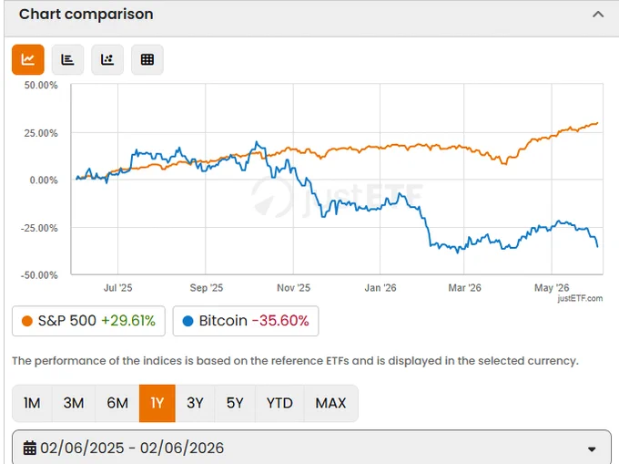Collapse the Chart comparison section chevron
The height and width of the screenshot is (464, 619).
coord(598,15)
